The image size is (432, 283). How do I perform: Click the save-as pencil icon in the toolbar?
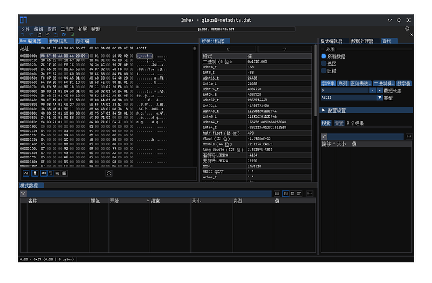point(64,34)
